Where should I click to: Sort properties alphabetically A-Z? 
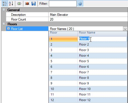coord(11,4)
